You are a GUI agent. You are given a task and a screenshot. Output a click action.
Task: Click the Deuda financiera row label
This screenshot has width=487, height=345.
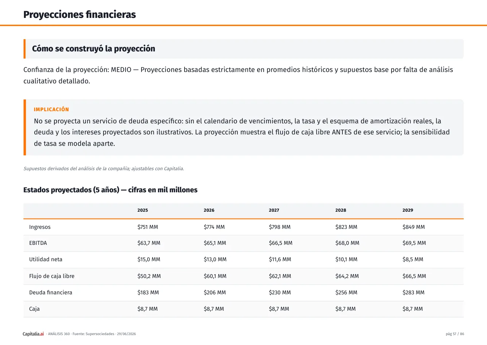[51, 292]
